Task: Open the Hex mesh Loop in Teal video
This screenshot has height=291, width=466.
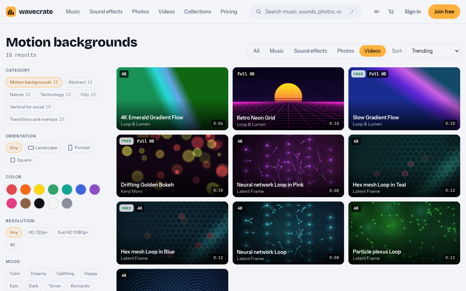Action: point(404,166)
